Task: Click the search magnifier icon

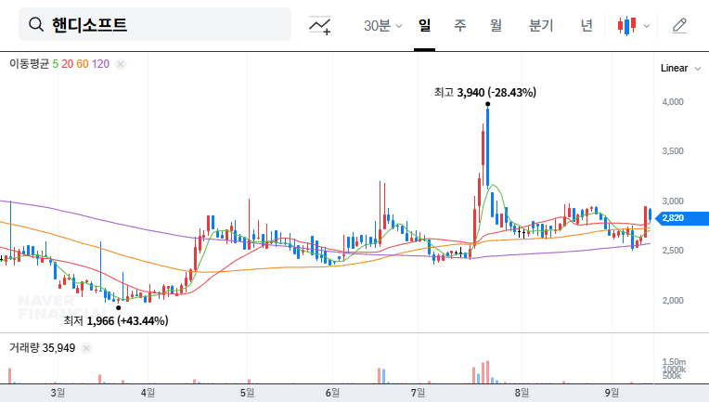Action: tap(36, 25)
